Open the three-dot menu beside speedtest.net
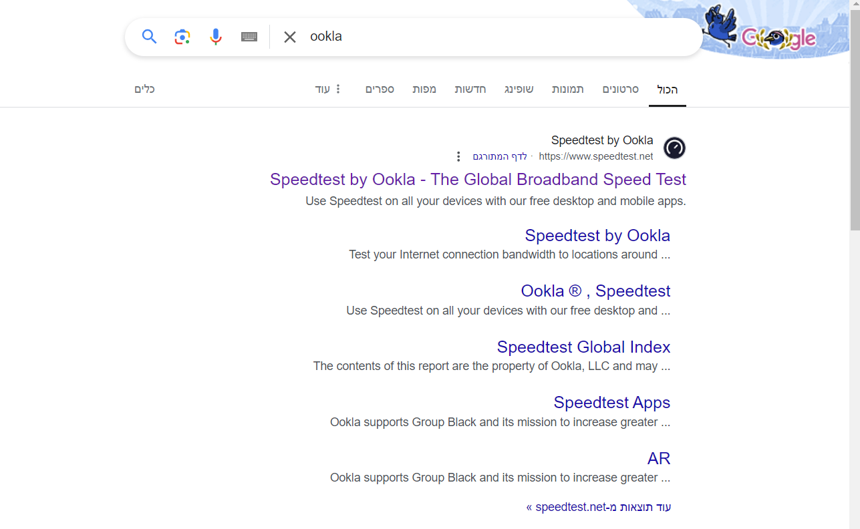 (x=458, y=156)
